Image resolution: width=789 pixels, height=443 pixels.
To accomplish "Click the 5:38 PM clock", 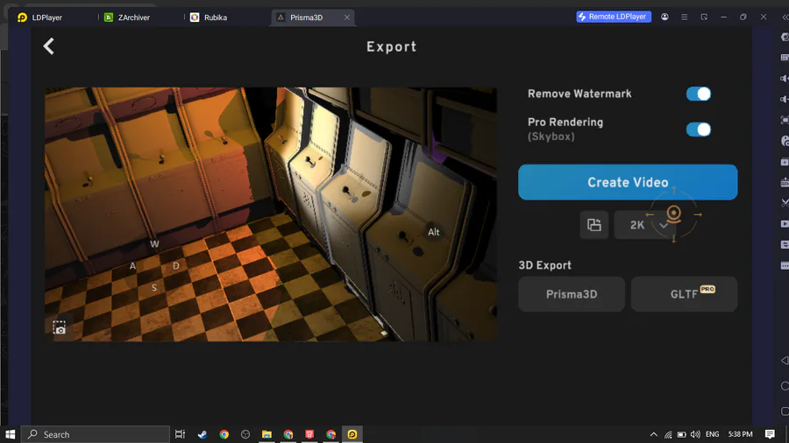I will (740, 434).
